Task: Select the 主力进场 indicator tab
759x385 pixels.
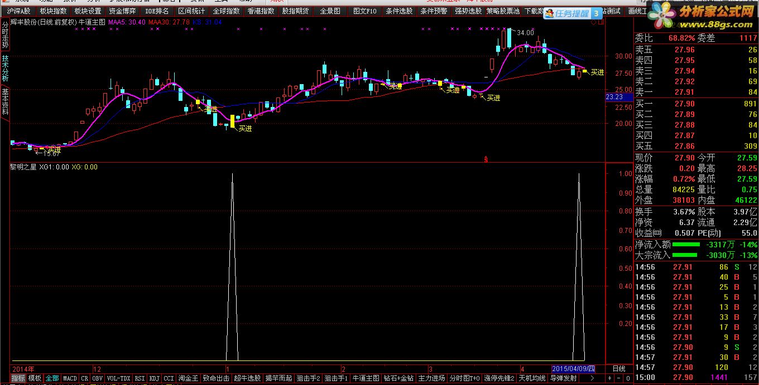Action: pos(431,378)
